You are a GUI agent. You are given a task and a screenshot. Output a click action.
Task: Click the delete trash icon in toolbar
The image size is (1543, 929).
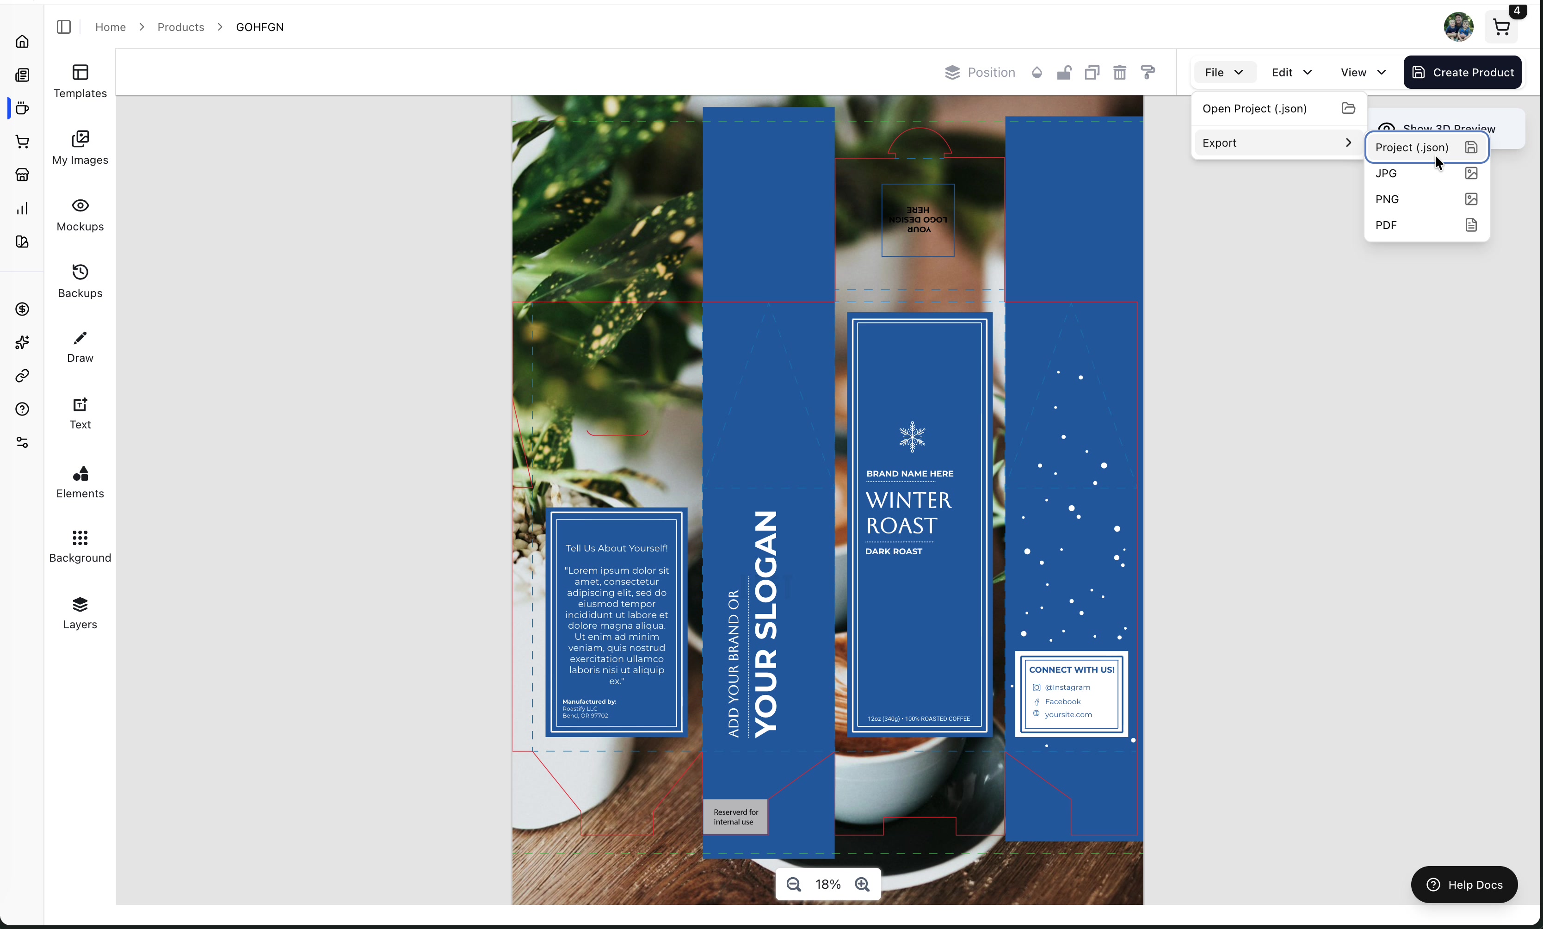point(1119,73)
